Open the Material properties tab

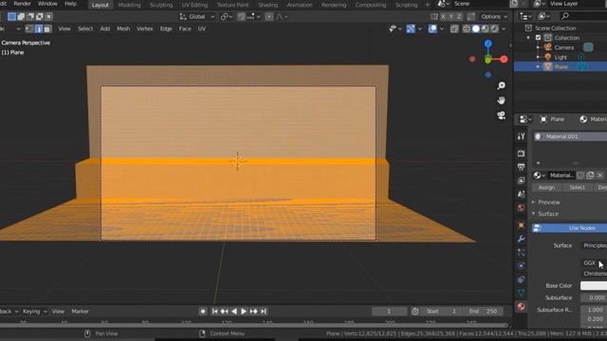click(521, 306)
